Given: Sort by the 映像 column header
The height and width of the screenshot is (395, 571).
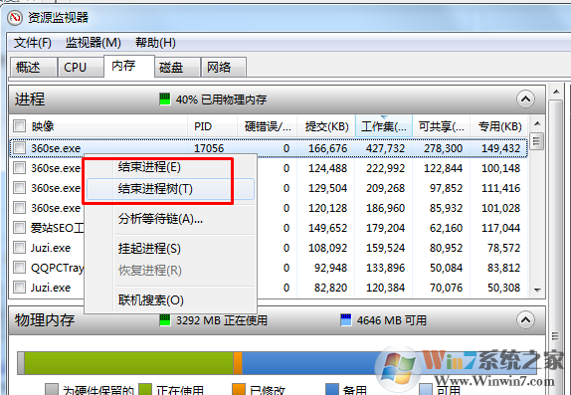Looking at the screenshot, I should [x=98, y=126].
